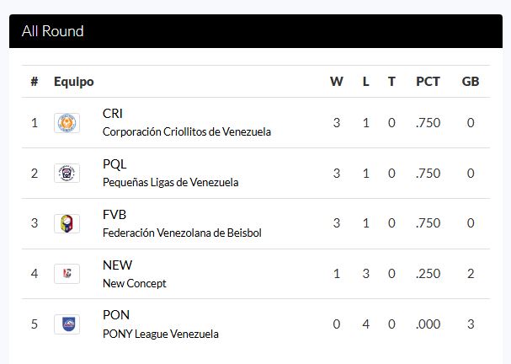Open the New Concept team name
Screen dimensions: 511x364
point(134,283)
